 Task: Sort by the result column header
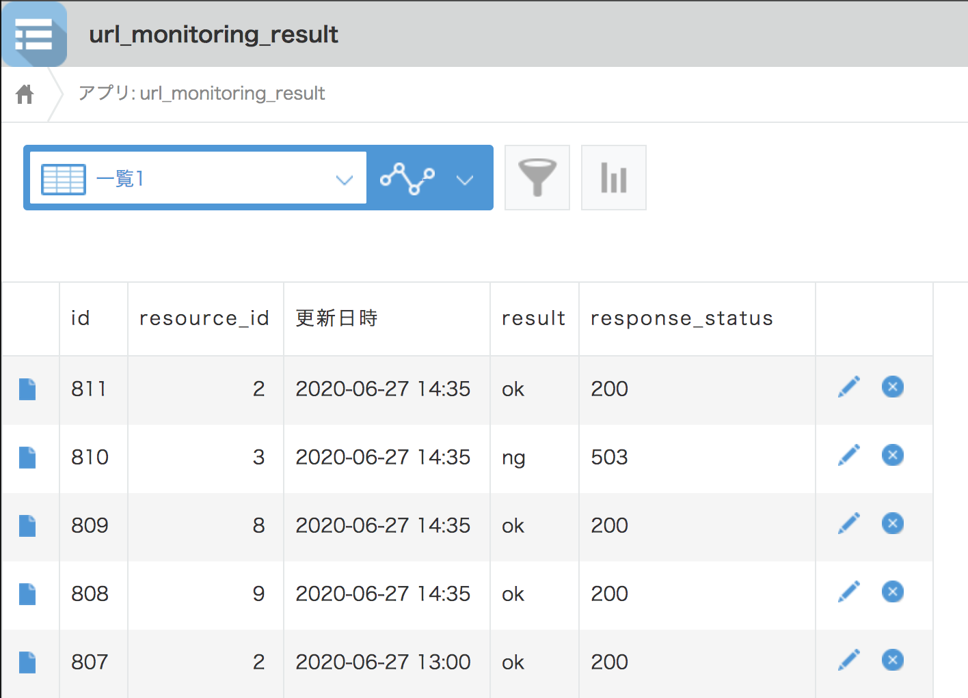click(533, 318)
